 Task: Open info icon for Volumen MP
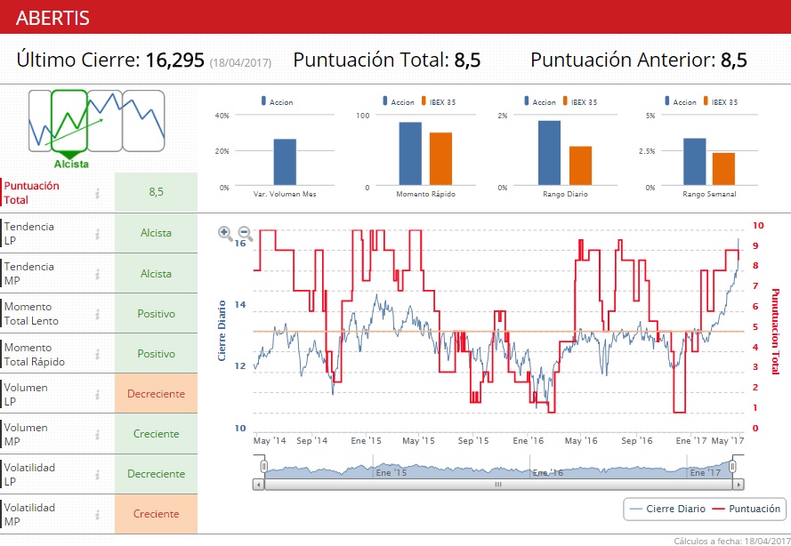pos(97,435)
